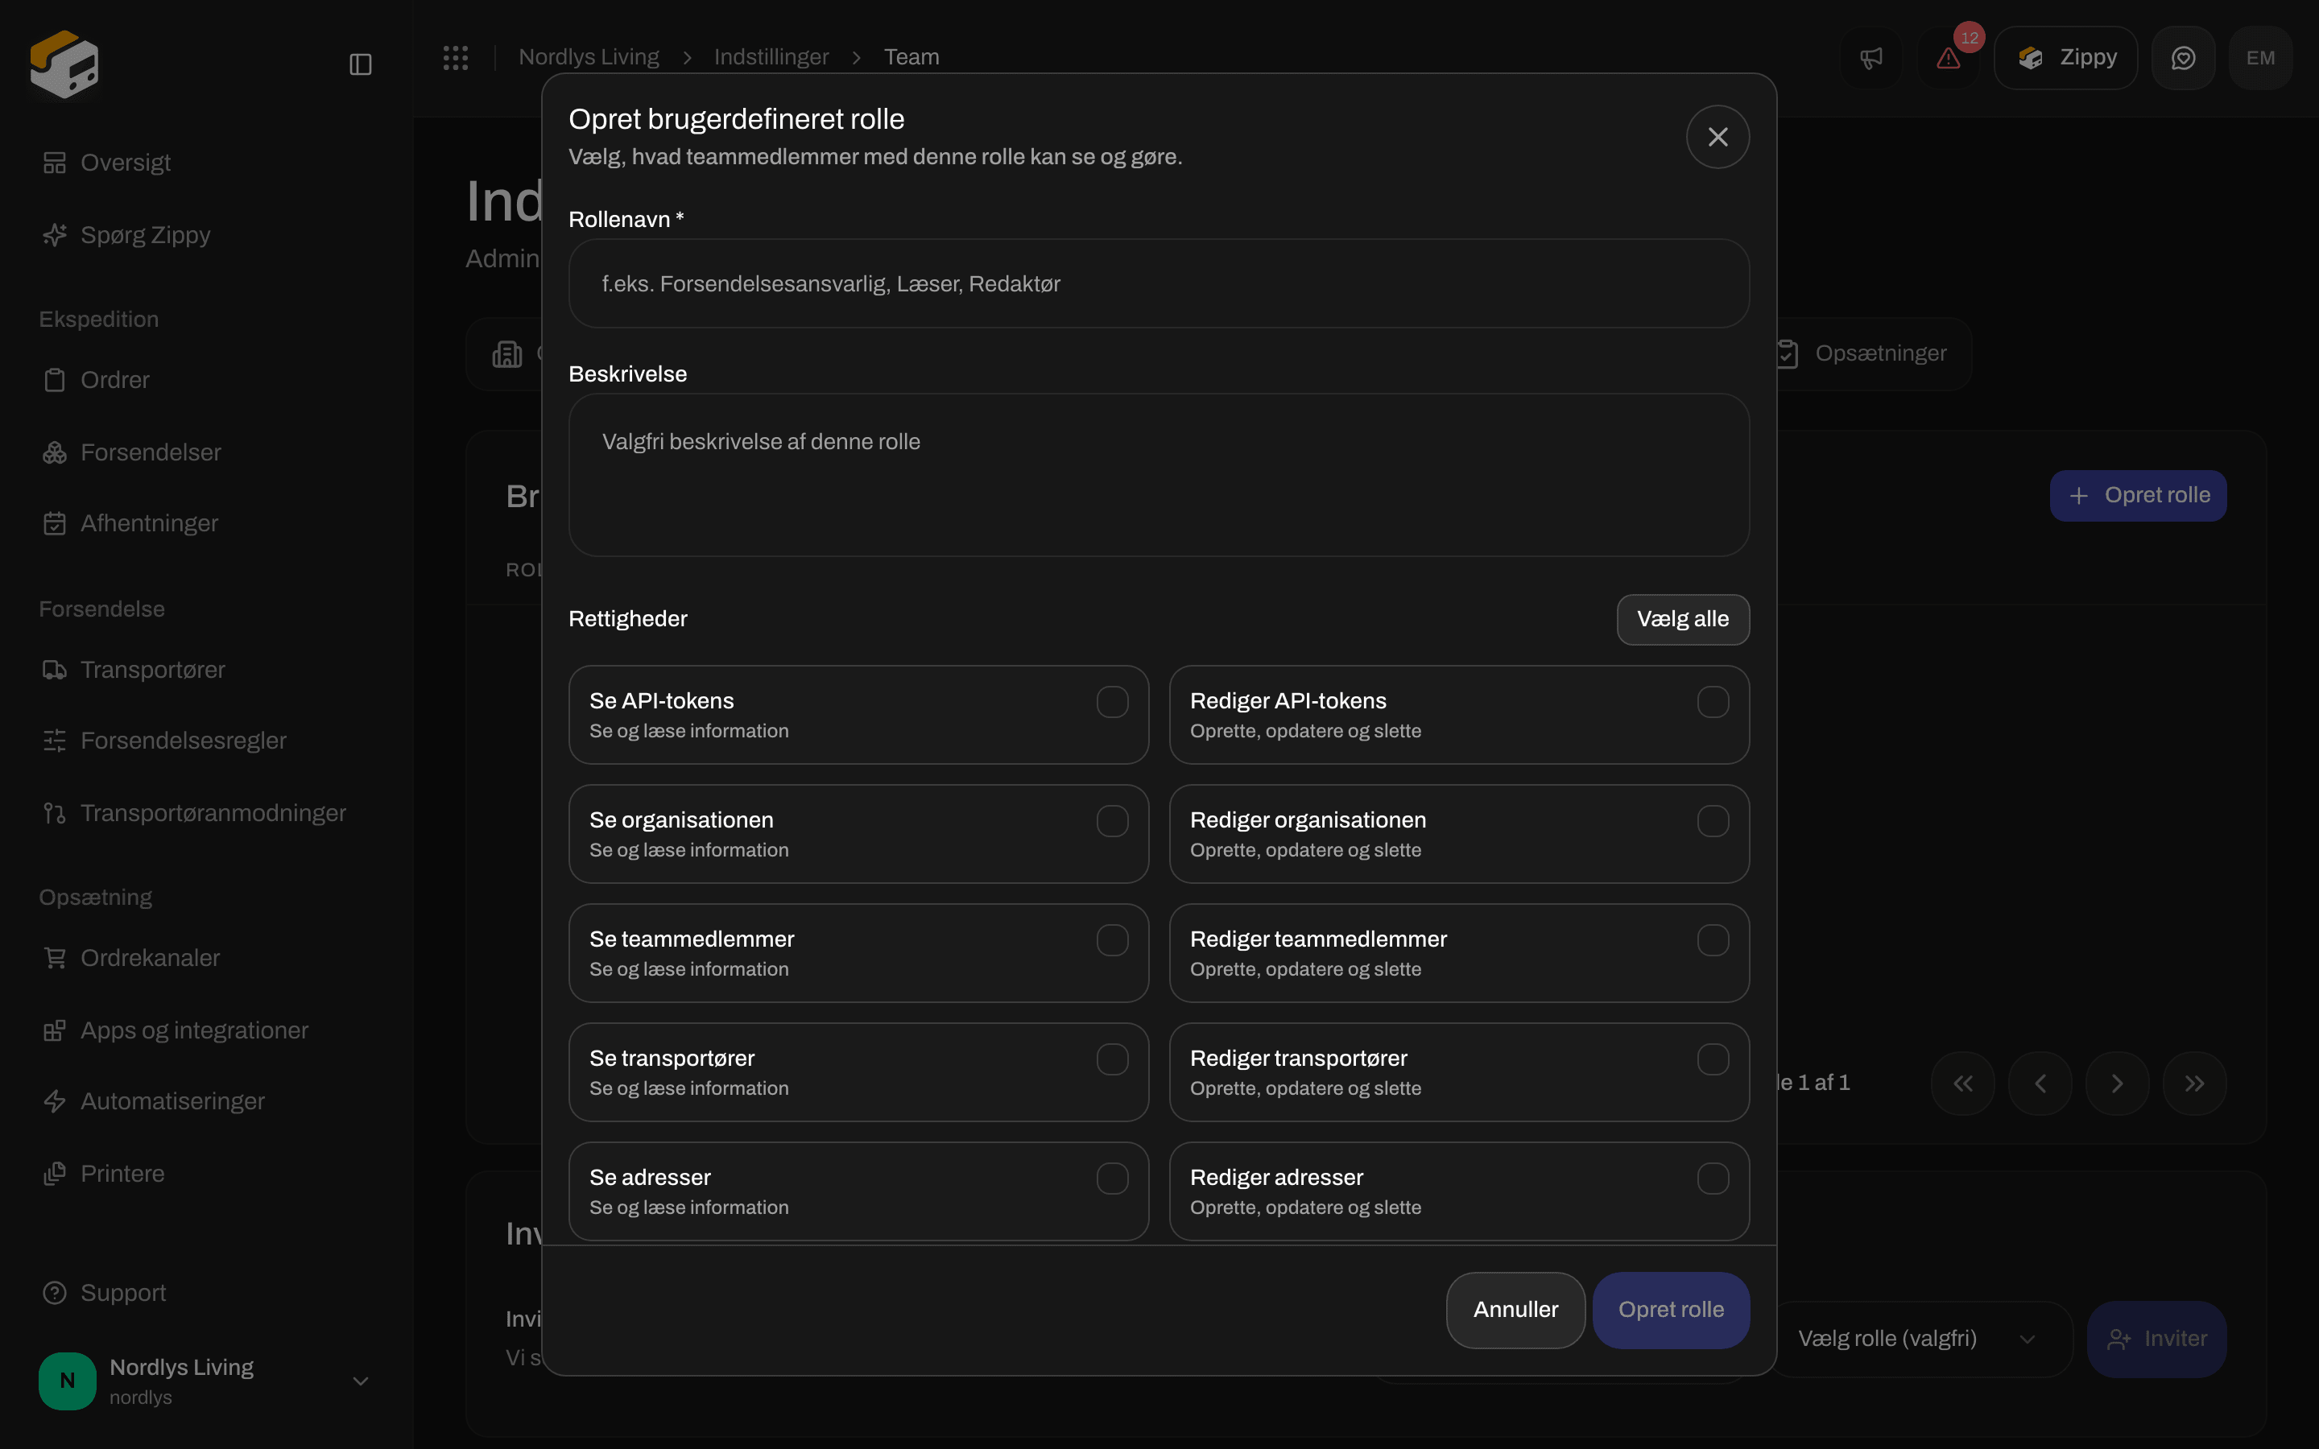Image resolution: width=2319 pixels, height=1449 pixels.
Task: Open Transportører in sidebar
Action: (134, 670)
